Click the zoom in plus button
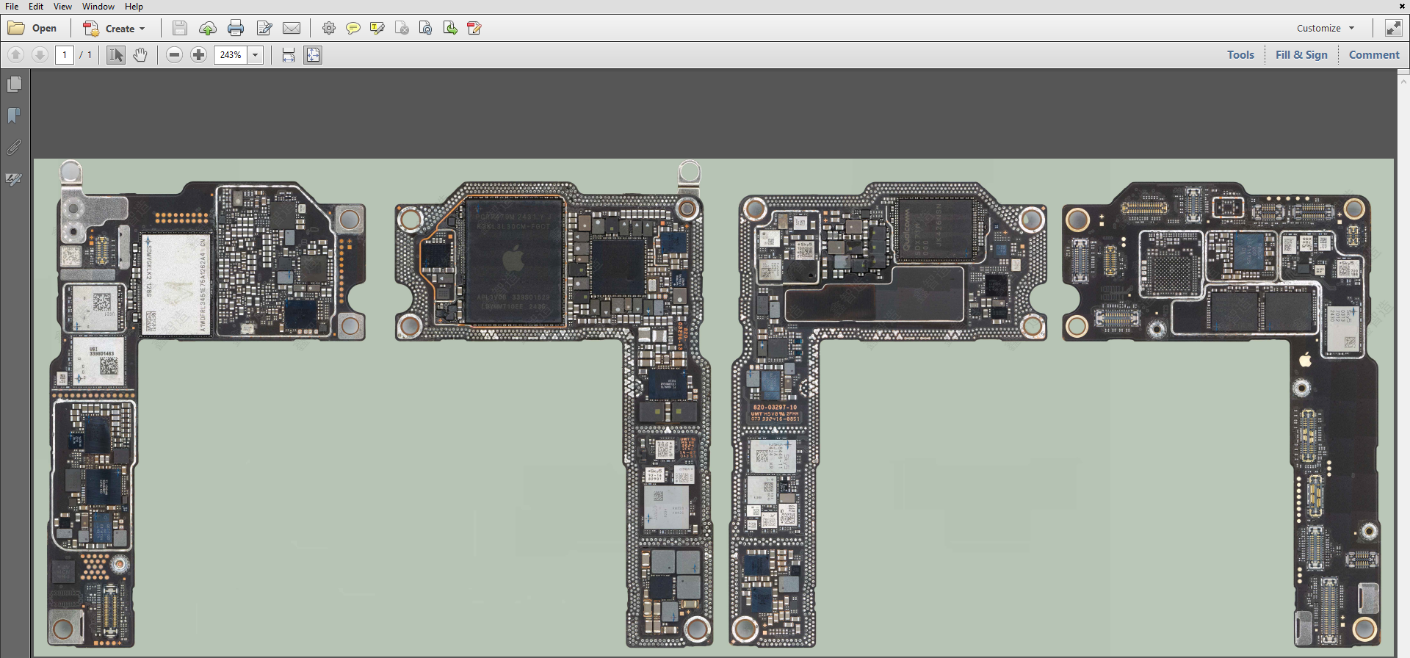The width and height of the screenshot is (1410, 658). (x=198, y=55)
